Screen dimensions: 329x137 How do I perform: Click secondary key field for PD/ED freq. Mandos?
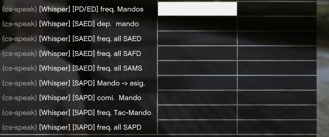tap(277, 9)
